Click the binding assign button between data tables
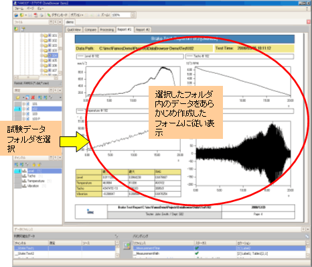This screenshot has width=312, height=267. tap(127, 246)
